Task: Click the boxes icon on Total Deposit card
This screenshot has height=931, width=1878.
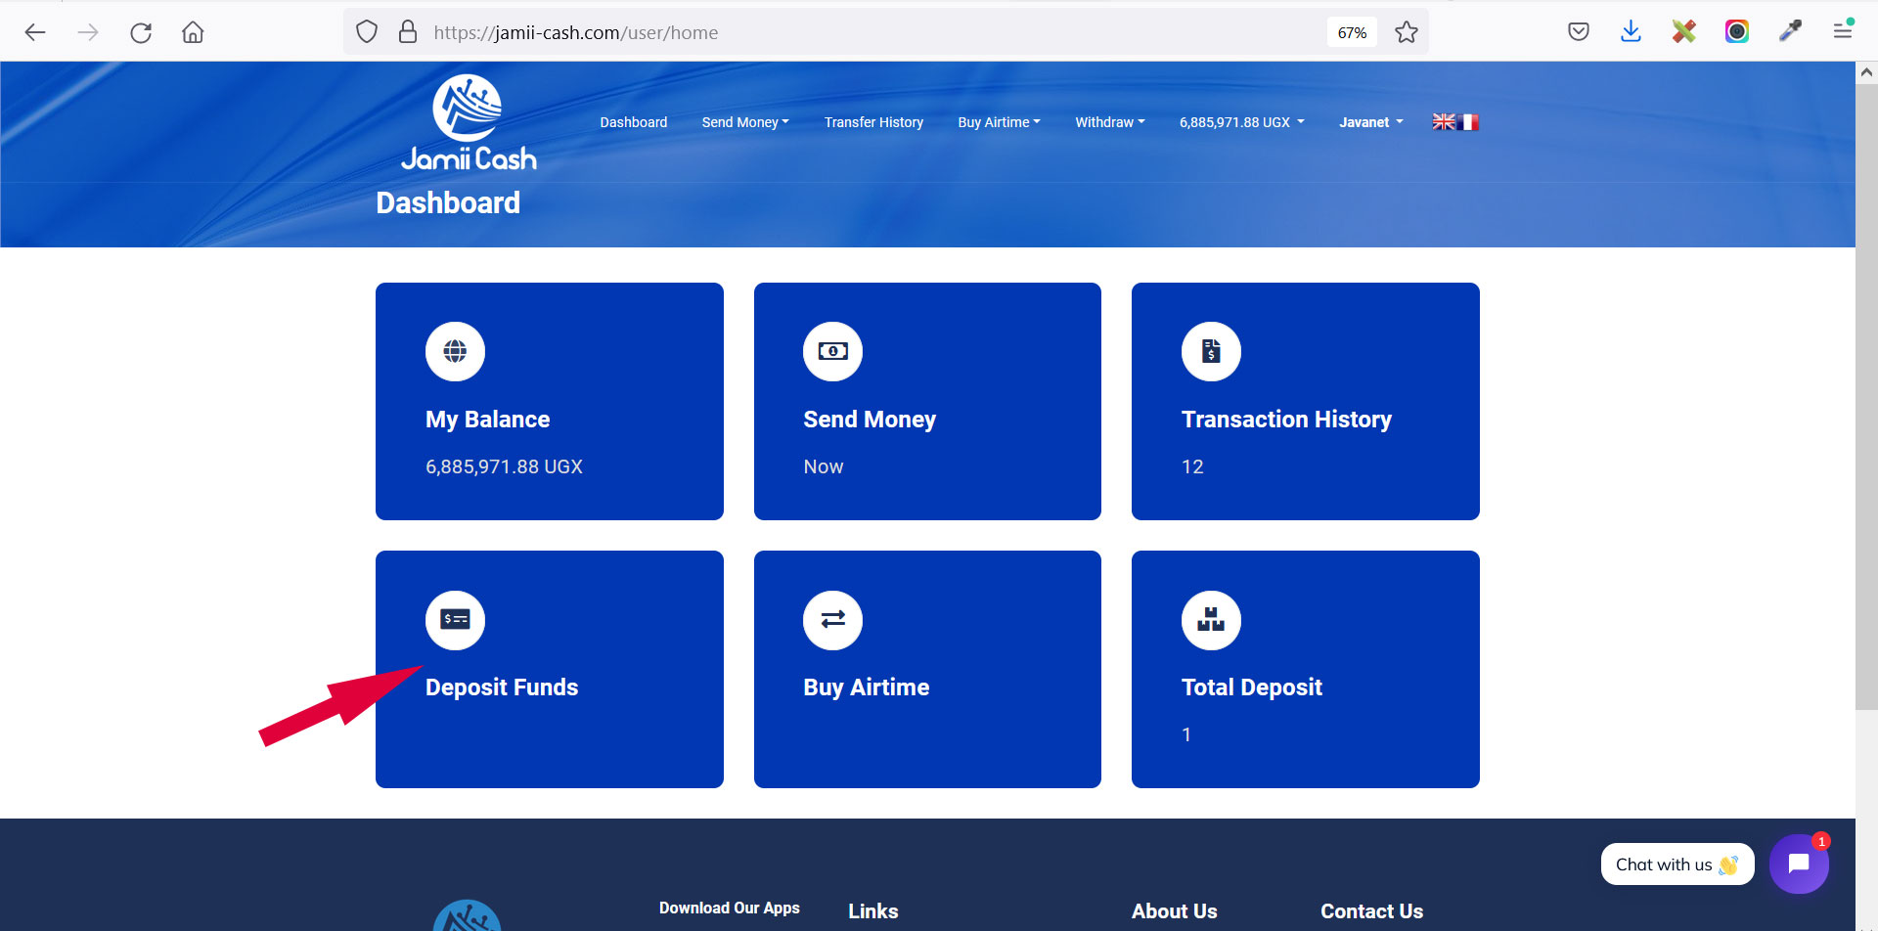Action: (x=1211, y=620)
